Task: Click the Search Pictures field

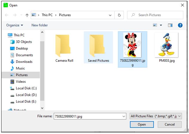Action: pos(155,15)
